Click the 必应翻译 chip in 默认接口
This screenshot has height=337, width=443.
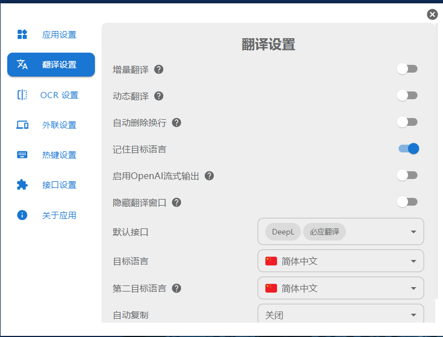tap(324, 232)
